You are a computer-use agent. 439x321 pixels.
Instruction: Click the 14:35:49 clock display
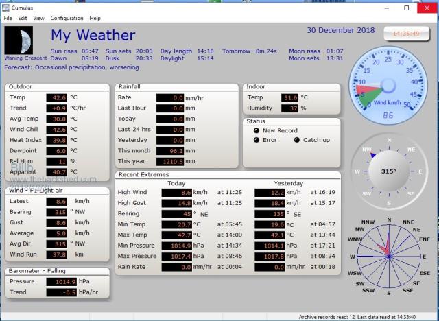(406, 33)
